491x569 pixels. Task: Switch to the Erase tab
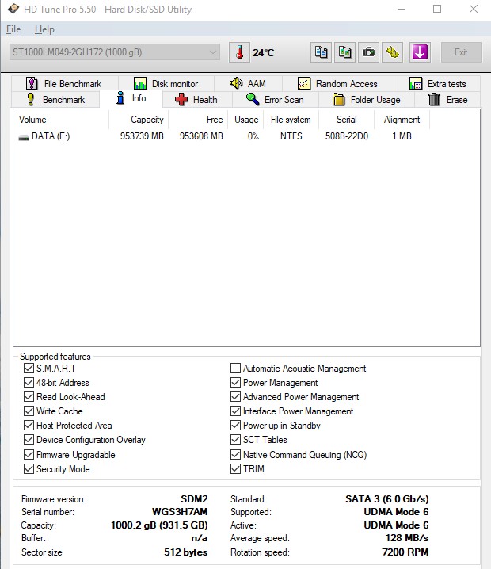pyautogui.click(x=448, y=99)
